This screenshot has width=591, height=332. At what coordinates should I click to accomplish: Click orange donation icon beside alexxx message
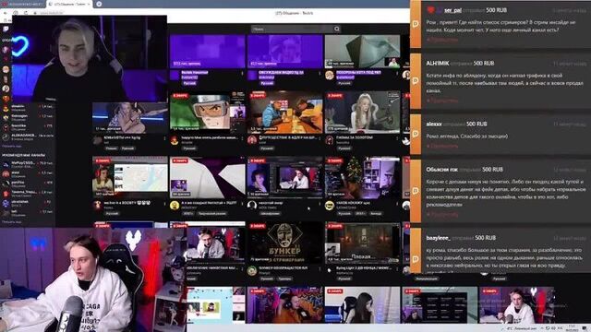(x=416, y=134)
